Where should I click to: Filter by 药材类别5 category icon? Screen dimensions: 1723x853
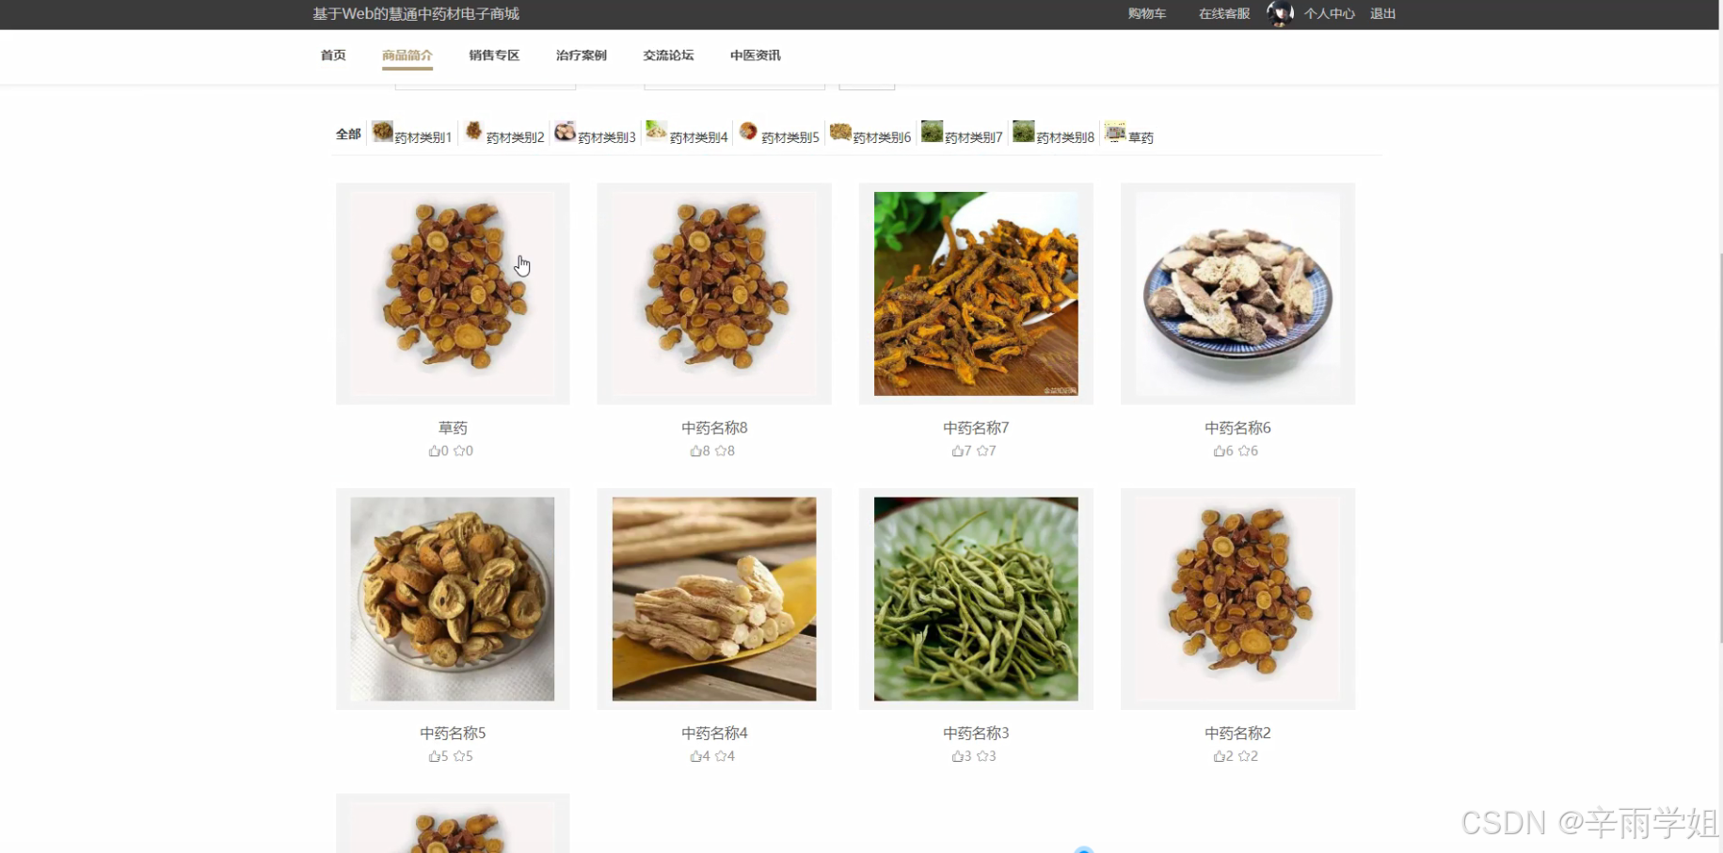coord(748,132)
